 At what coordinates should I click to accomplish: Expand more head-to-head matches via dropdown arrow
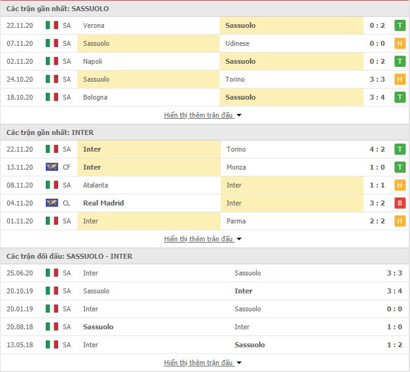239,363
